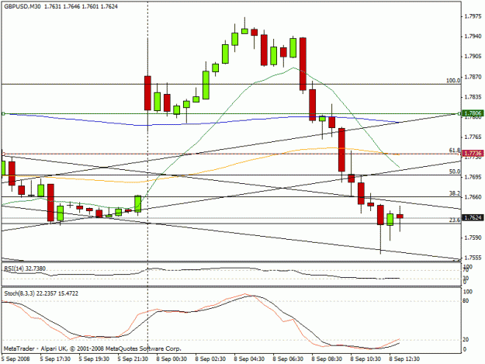Click the 1.7695 price scale value

coord(473,177)
